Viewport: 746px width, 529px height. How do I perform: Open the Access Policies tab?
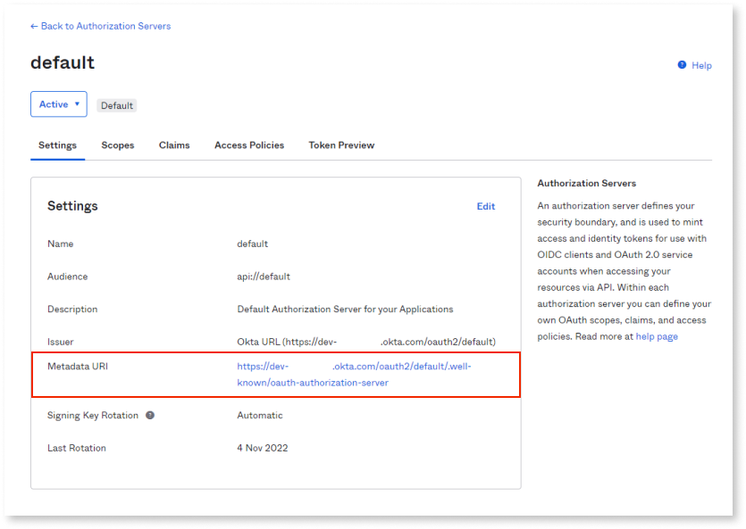[x=248, y=145]
